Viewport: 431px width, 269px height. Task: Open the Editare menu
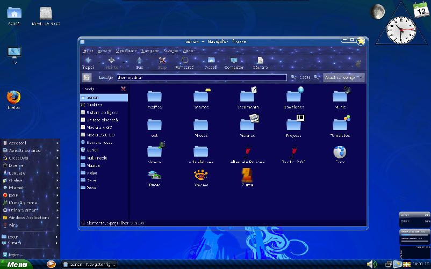104,51
